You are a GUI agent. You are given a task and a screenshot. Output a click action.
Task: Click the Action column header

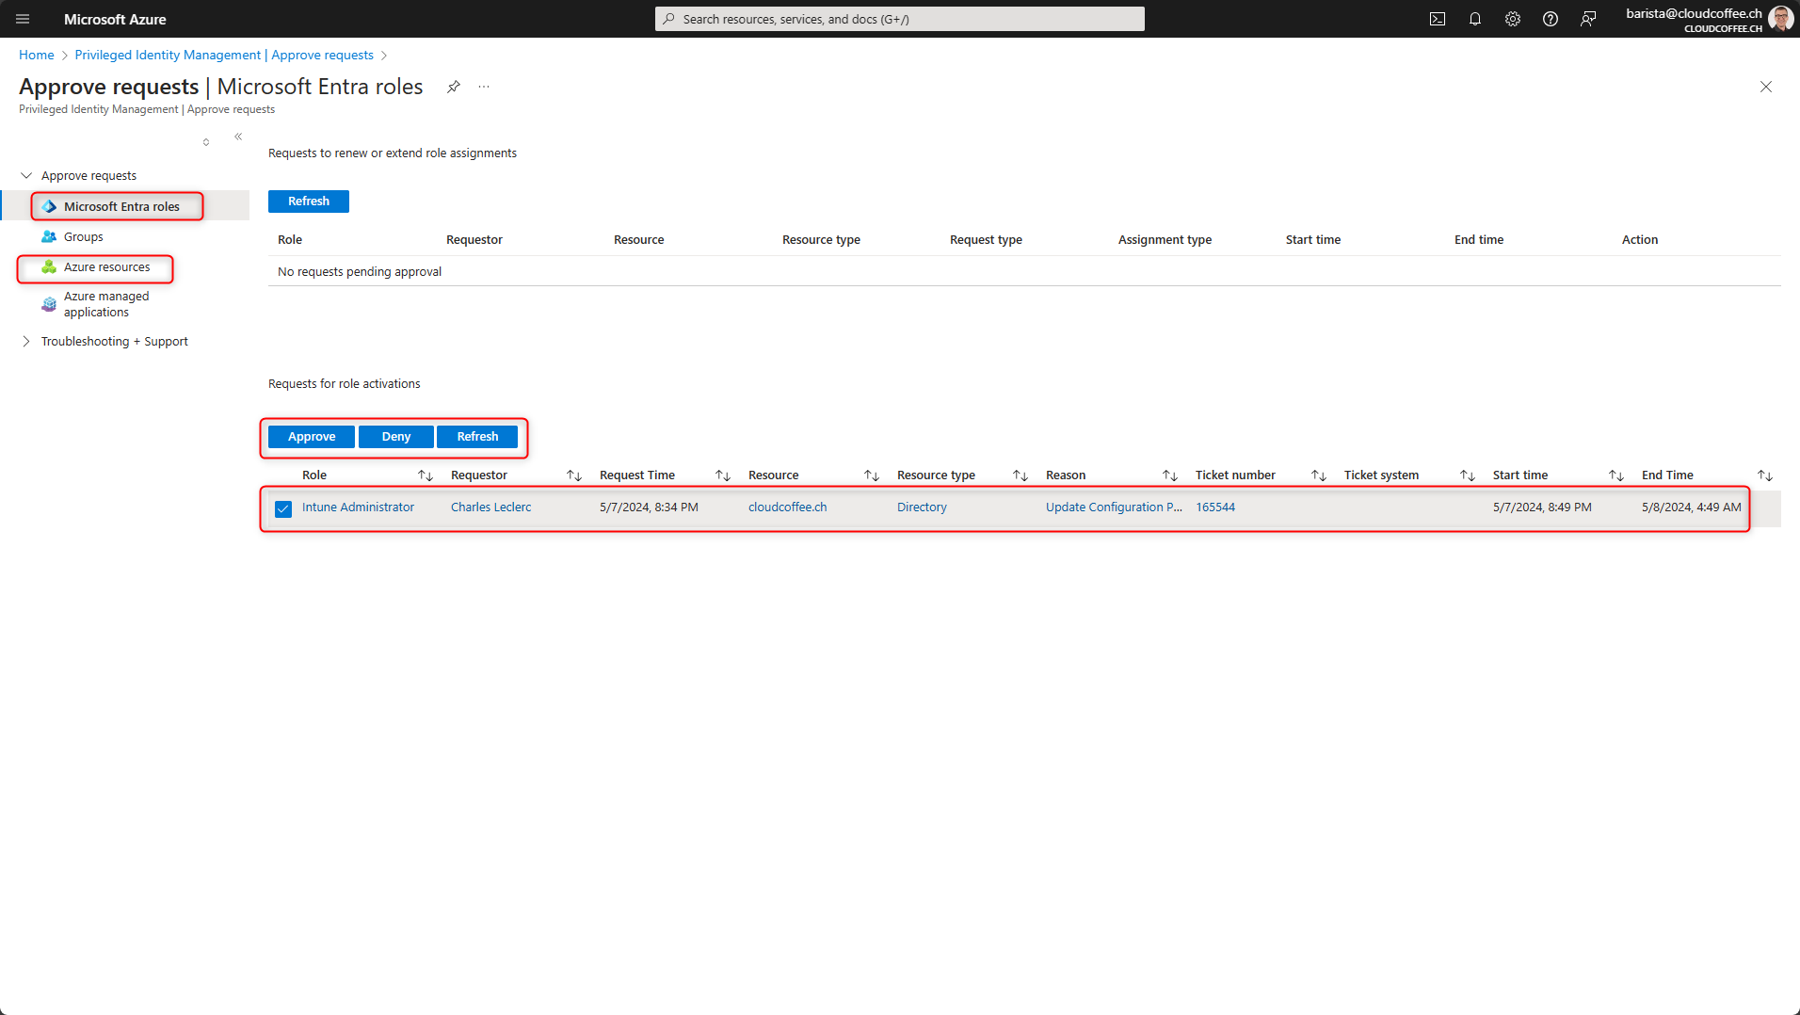coord(1639,239)
